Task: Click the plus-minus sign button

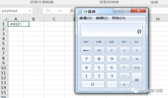Action: pos(124,50)
